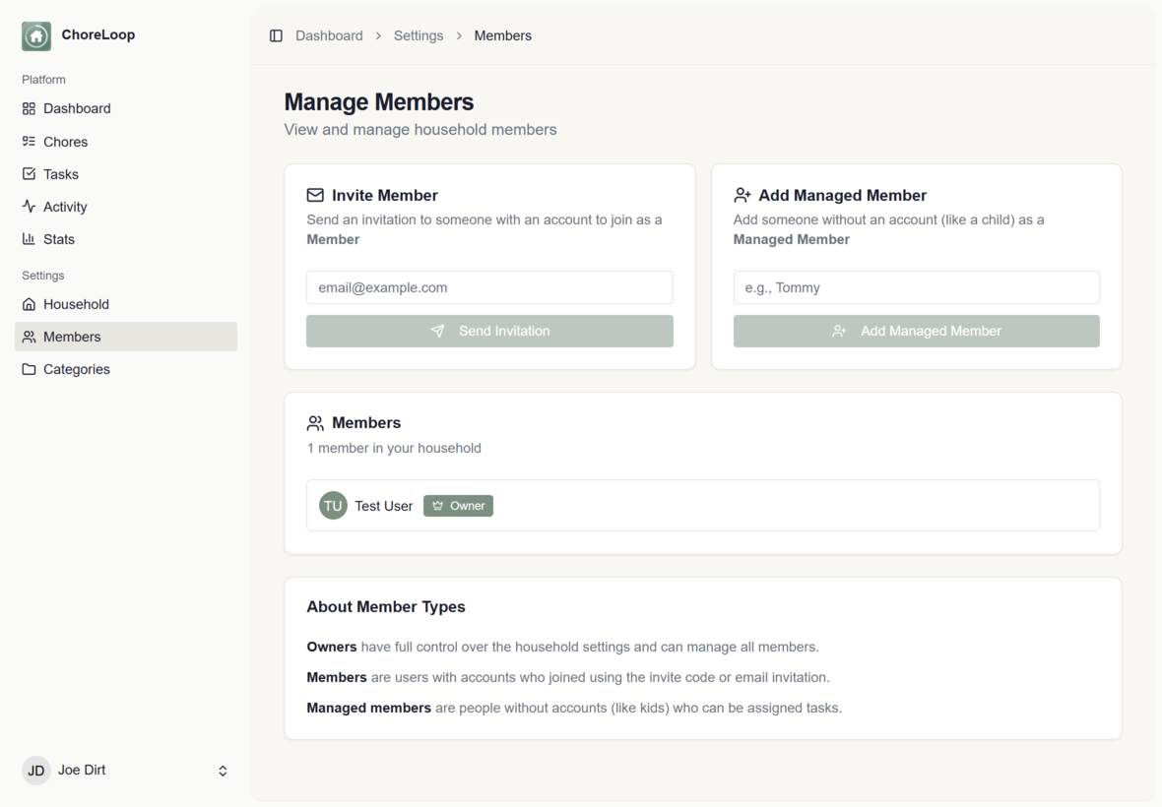Select Members in the sidebar

[x=126, y=337]
